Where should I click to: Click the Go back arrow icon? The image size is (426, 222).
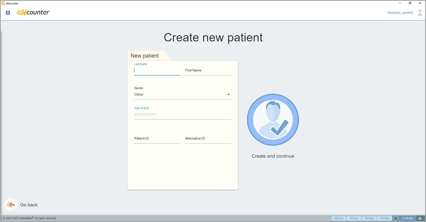(x=11, y=205)
